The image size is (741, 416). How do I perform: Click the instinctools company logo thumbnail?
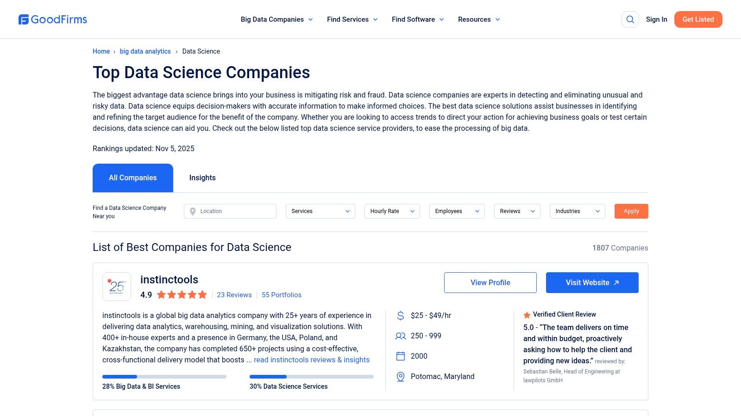click(x=117, y=287)
